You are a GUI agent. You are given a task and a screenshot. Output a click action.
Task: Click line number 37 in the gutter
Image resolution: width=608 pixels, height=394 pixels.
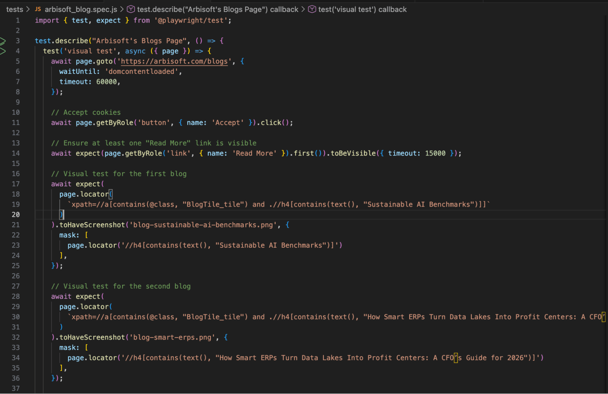click(16, 388)
